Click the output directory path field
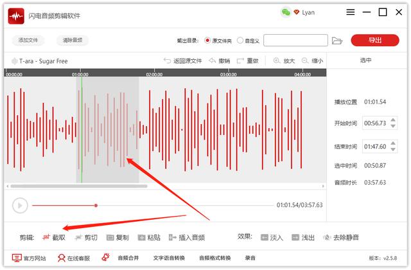Viewport: 411px width, 270px height. tap(295, 40)
